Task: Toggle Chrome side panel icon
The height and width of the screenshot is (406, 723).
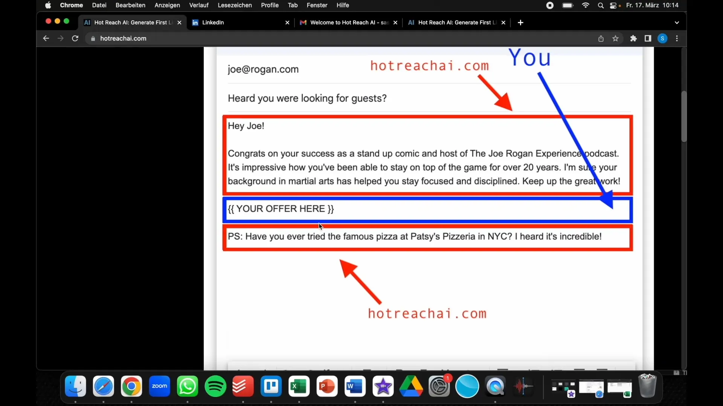Action: click(648, 38)
